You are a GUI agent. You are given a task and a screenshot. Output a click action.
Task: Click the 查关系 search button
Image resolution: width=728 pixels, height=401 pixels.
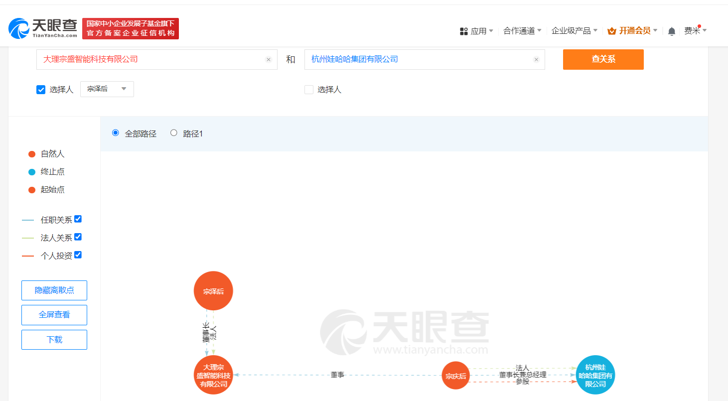(603, 59)
